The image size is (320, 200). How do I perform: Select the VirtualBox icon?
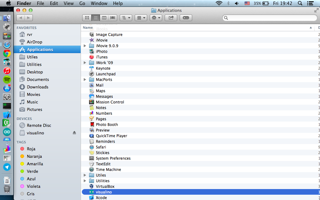[x=92, y=186]
